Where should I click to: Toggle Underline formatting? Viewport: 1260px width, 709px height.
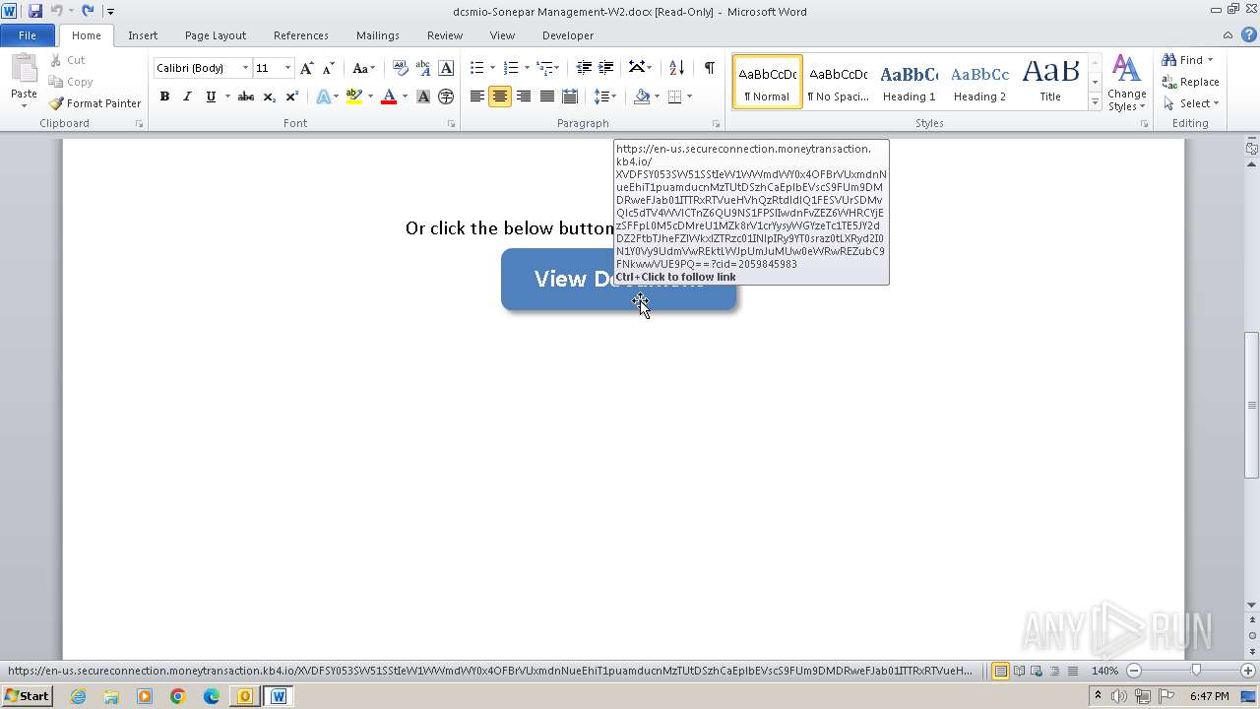211,97
